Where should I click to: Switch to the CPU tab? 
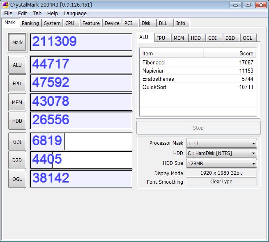[x=71, y=23]
